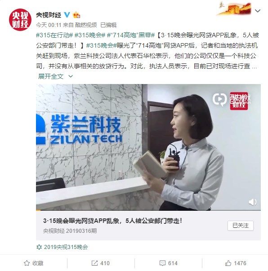Like the post with thumbs-up 1476

click(x=228, y=263)
